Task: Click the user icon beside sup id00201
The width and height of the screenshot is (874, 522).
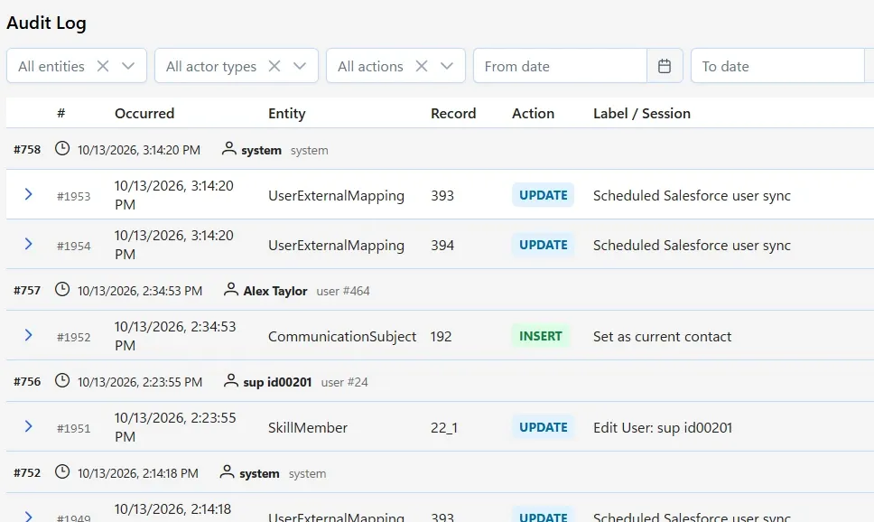Action: (231, 381)
